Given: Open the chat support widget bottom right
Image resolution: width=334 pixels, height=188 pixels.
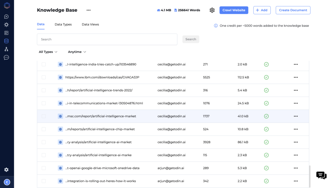Looking at the screenshot, I should coord(321,176).
